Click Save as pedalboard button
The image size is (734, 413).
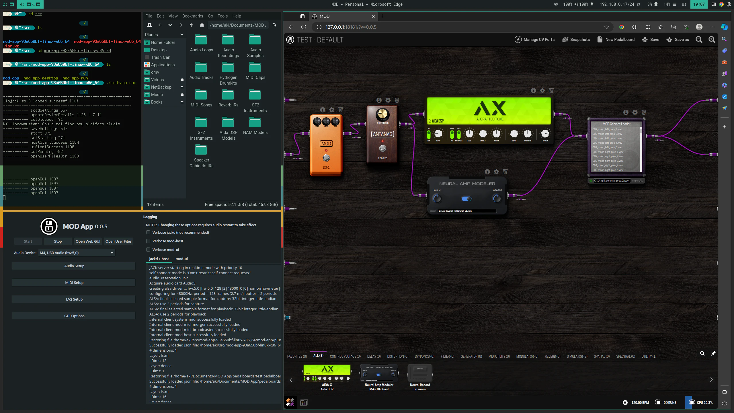(x=678, y=40)
